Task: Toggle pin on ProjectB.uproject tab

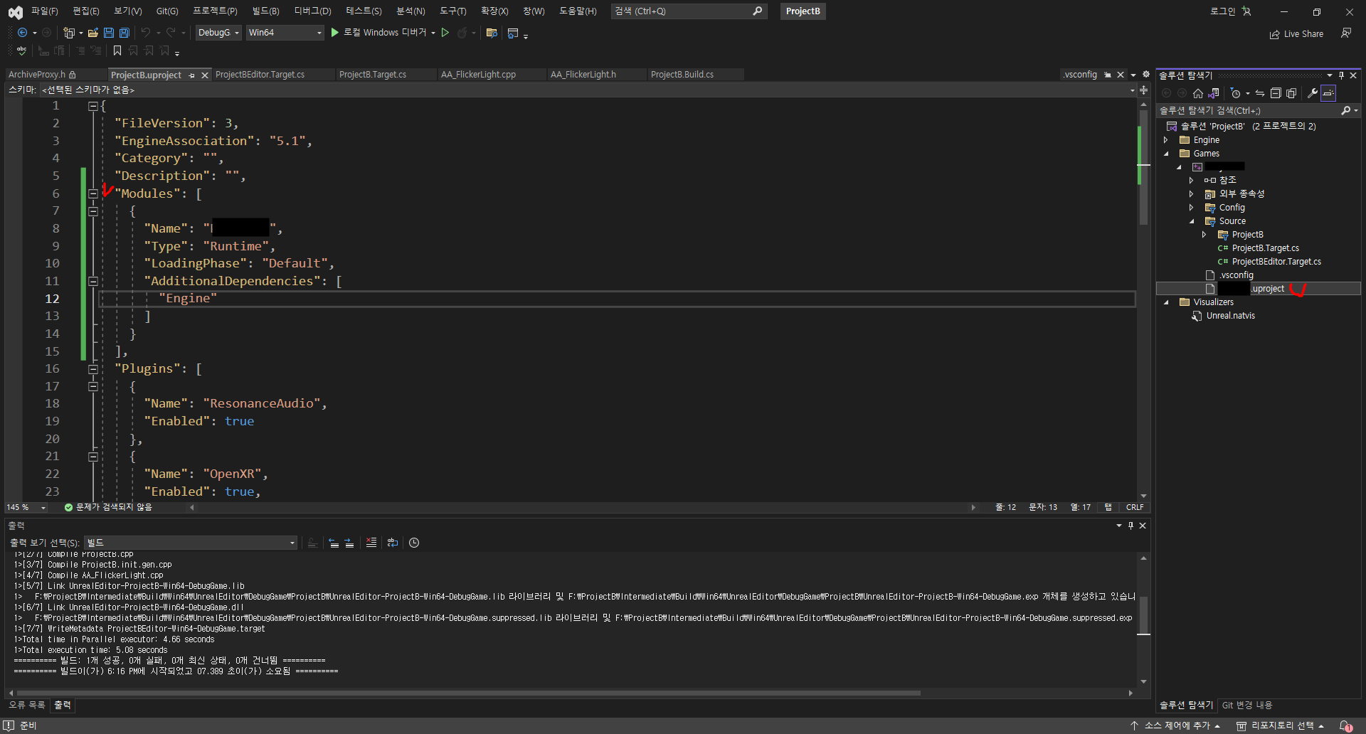Action: pos(192,75)
